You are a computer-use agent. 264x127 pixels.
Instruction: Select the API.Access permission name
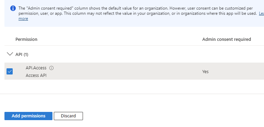[x=36, y=68]
